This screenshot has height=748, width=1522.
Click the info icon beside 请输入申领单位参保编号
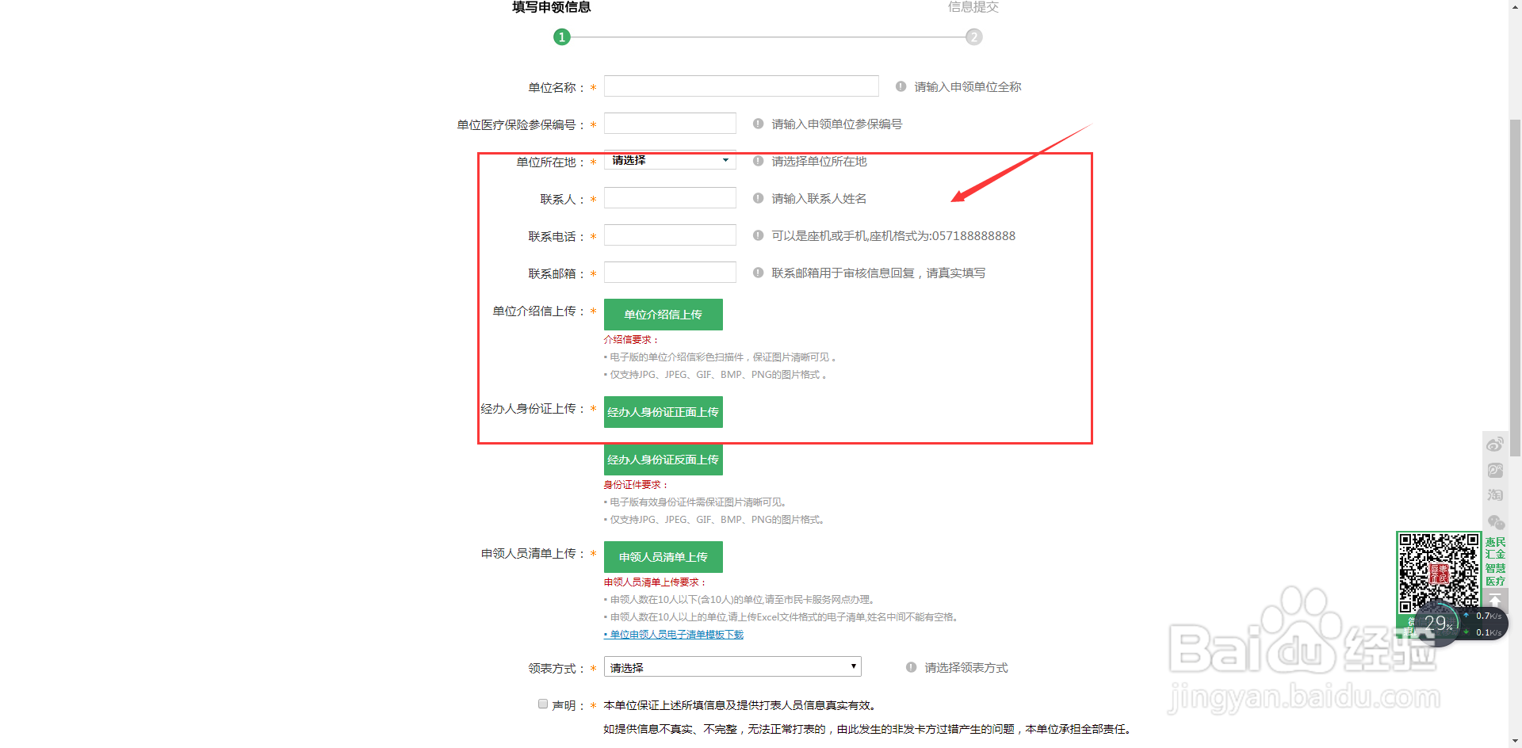click(x=758, y=124)
